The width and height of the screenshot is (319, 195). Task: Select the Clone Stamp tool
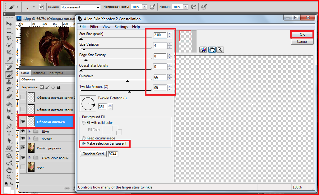click(9, 82)
